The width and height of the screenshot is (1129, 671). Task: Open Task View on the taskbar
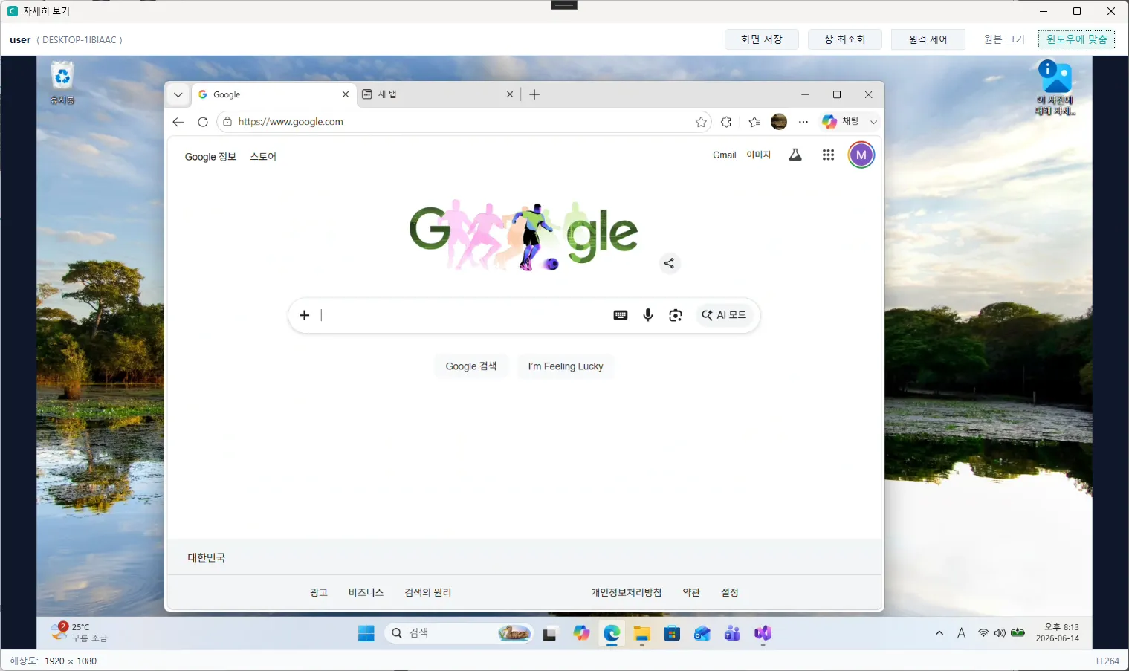click(549, 633)
